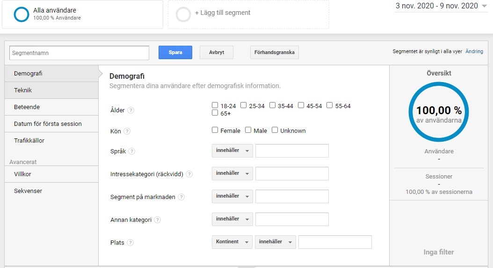The image size is (493, 268).
Task: Enable the Female gender checkbox
Action: [215, 130]
